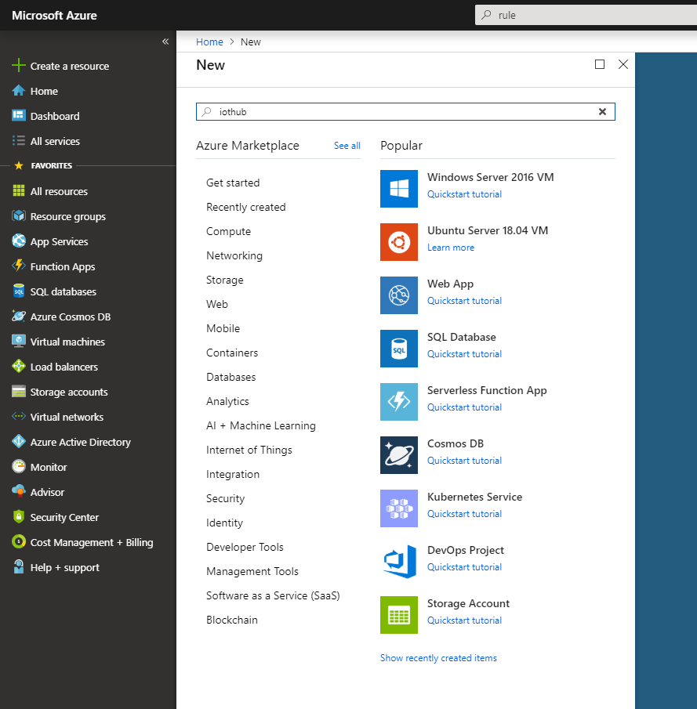Select the Developer Tools category
This screenshot has height=709, width=697.
[x=245, y=547]
